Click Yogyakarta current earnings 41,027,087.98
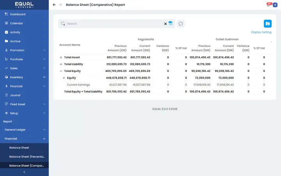This screenshot has width=281, height=176. (x=141, y=84)
